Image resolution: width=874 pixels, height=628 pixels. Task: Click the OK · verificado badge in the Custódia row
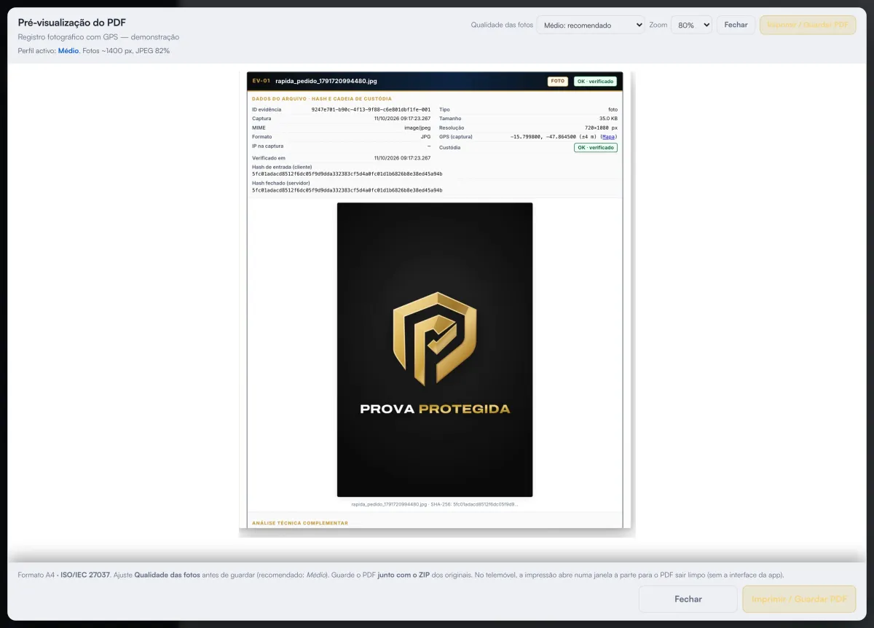pos(595,147)
